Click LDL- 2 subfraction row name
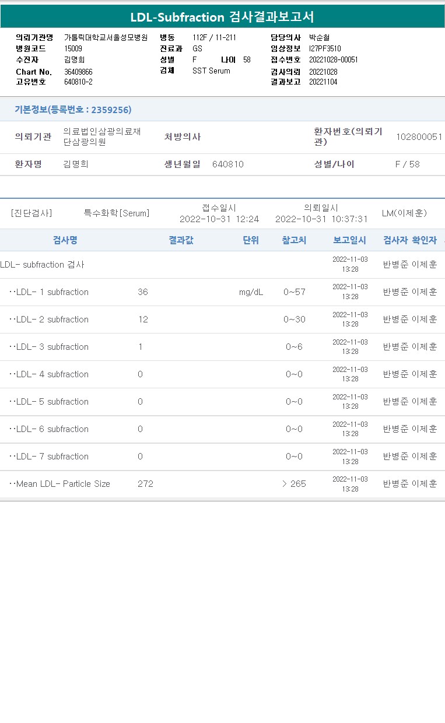 tap(49, 320)
